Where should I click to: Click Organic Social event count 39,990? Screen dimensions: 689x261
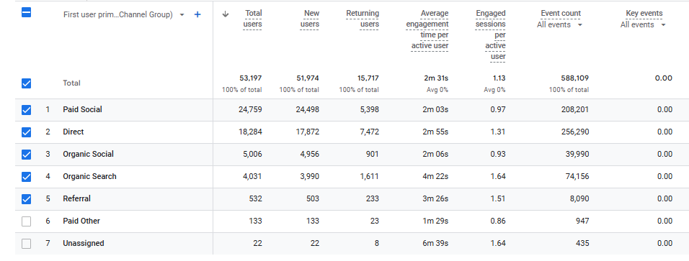pos(577,154)
